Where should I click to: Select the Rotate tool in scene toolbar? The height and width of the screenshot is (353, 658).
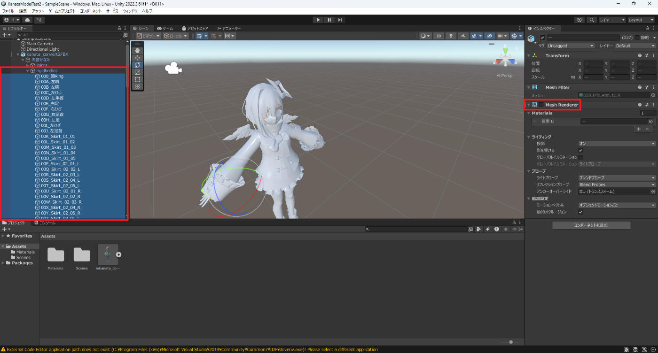pos(137,65)
